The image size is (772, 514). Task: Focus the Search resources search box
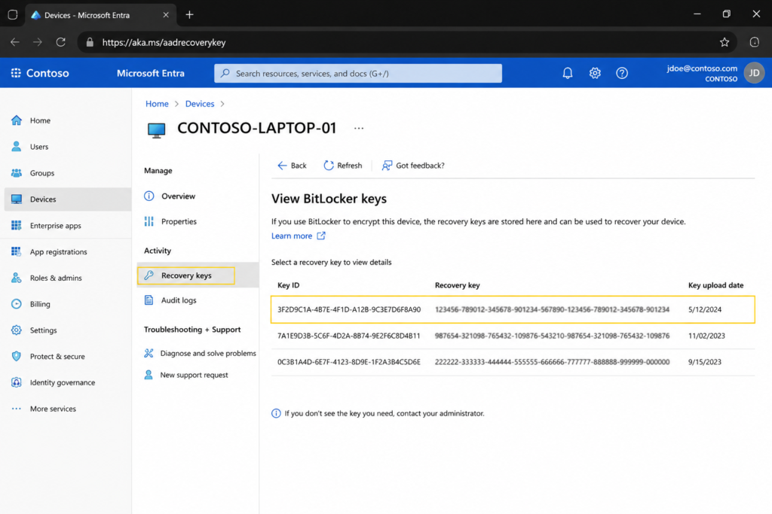point(358,73)
